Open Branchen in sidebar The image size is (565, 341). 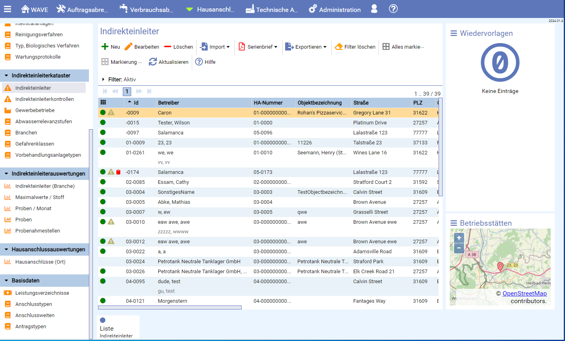(x=26, y=132)
